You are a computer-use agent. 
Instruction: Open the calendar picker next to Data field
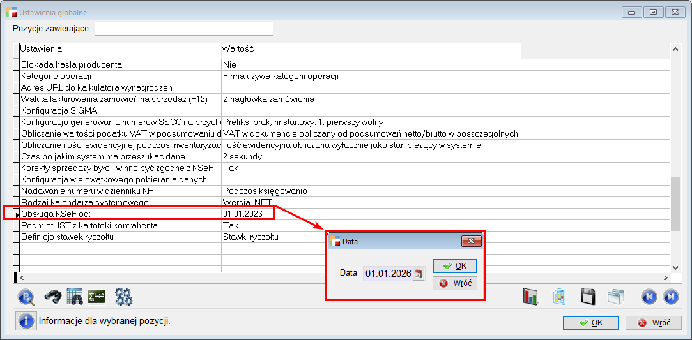click(x=419, y=273)
